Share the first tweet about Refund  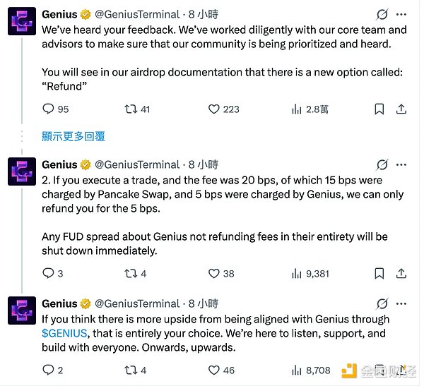point(401,109)
